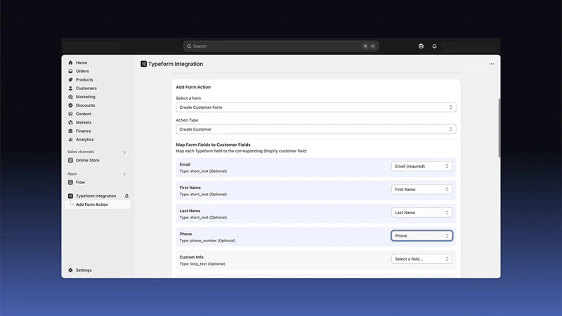Open Orders in sidebar
Viewport: 562px width, 316px height.
pyautogui.click(x=82, y=71)
